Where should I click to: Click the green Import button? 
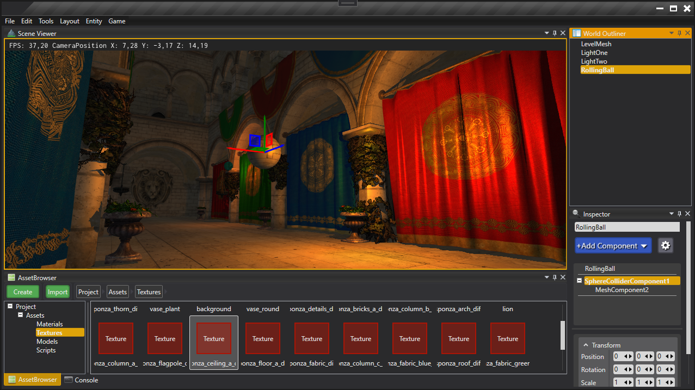coord(58,292)
